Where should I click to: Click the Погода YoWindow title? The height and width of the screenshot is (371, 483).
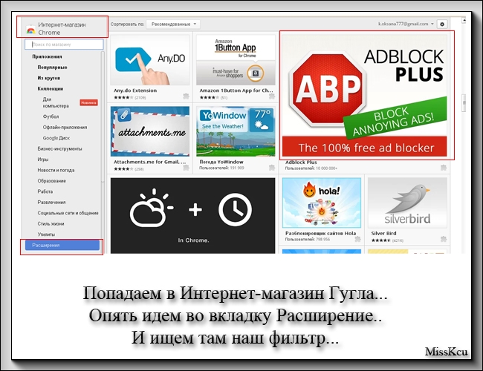221,162
